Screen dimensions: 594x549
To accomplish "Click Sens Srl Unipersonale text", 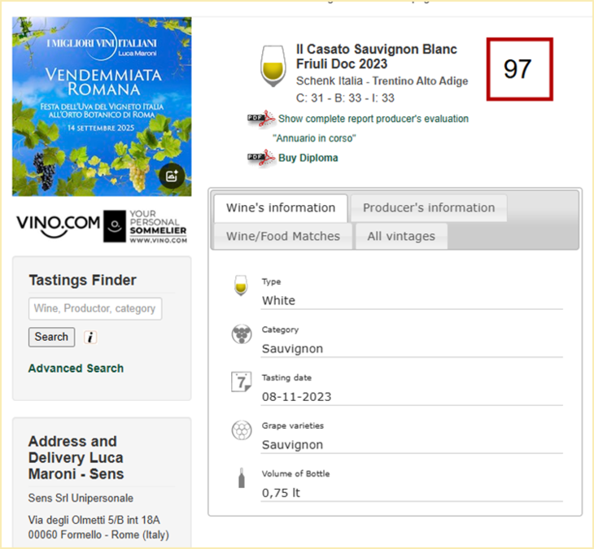I will click(81, 499).
